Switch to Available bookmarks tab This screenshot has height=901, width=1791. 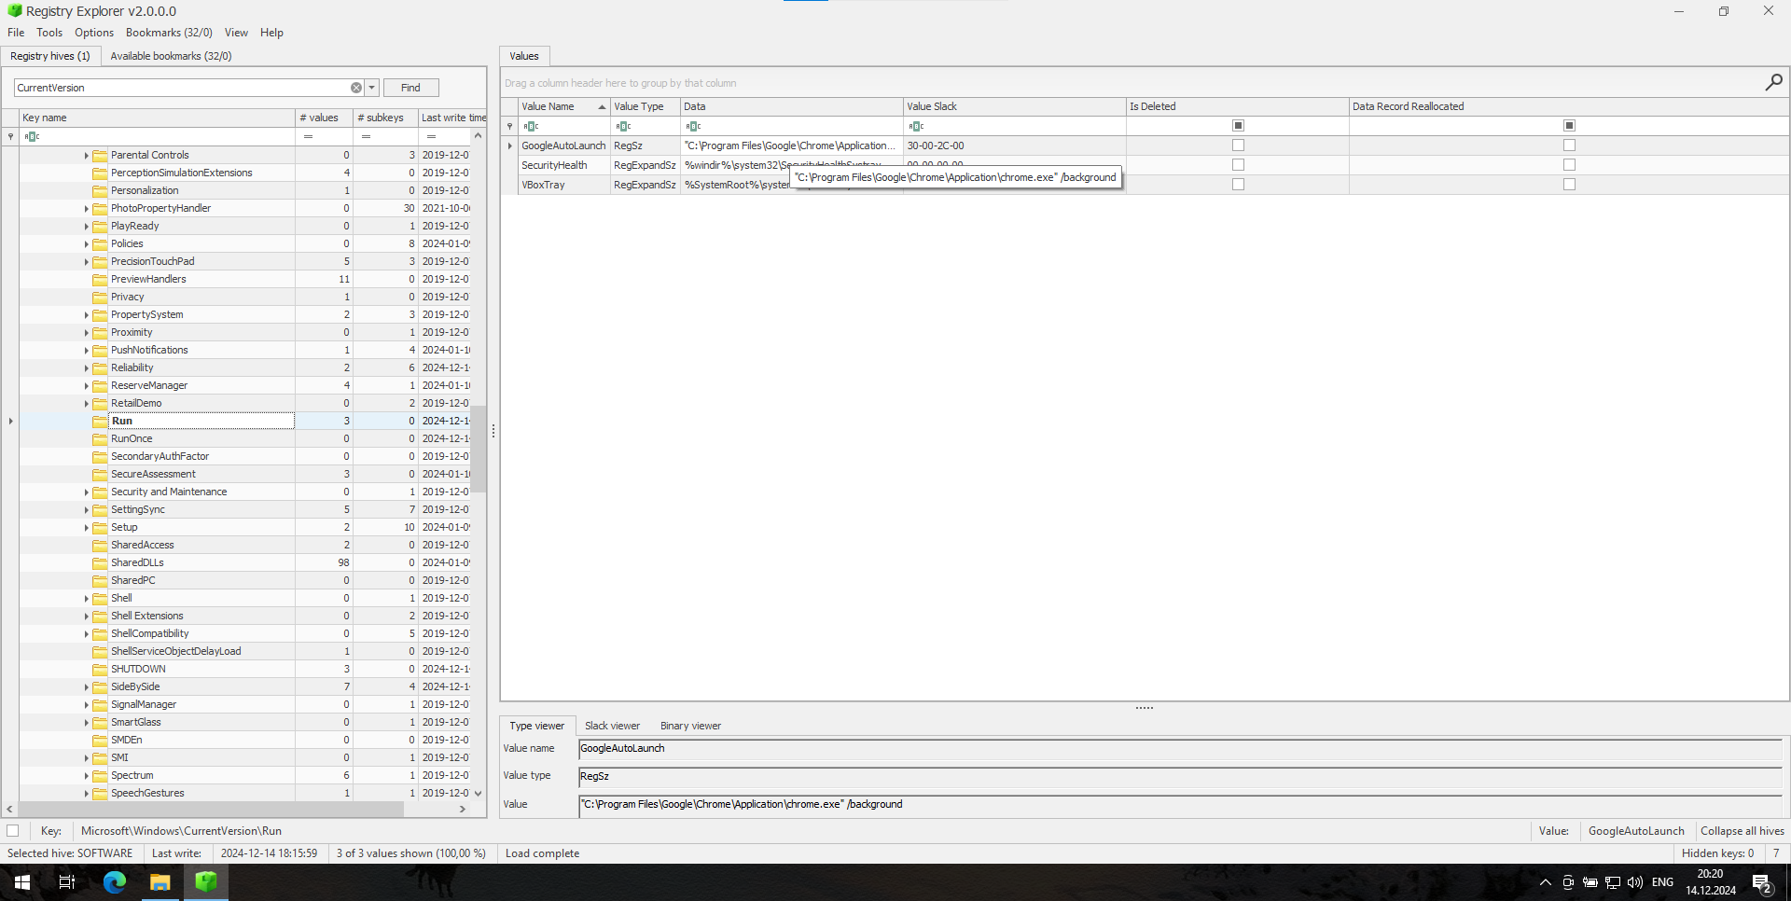171,56
